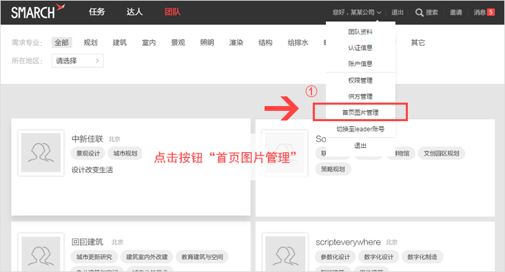
Task: Click 设计改变生活 description text
Action: click(92, 170)
